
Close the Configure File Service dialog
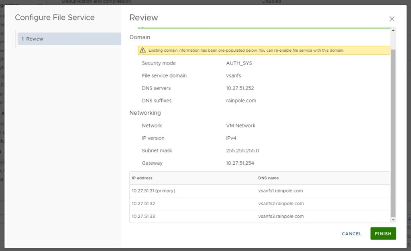392,19
